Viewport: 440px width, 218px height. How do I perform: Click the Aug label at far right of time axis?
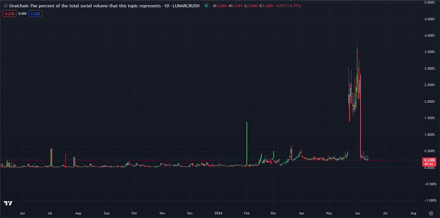[413, 213]
